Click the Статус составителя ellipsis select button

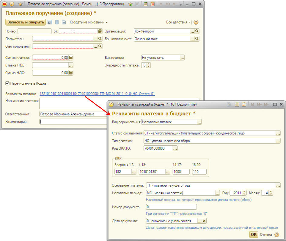pyautogui.click(x=278, y=133)
